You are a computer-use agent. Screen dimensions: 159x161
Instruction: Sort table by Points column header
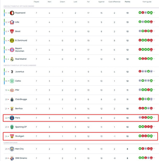127,2
